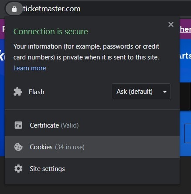Close the site information popup

(x=171, y=24)
